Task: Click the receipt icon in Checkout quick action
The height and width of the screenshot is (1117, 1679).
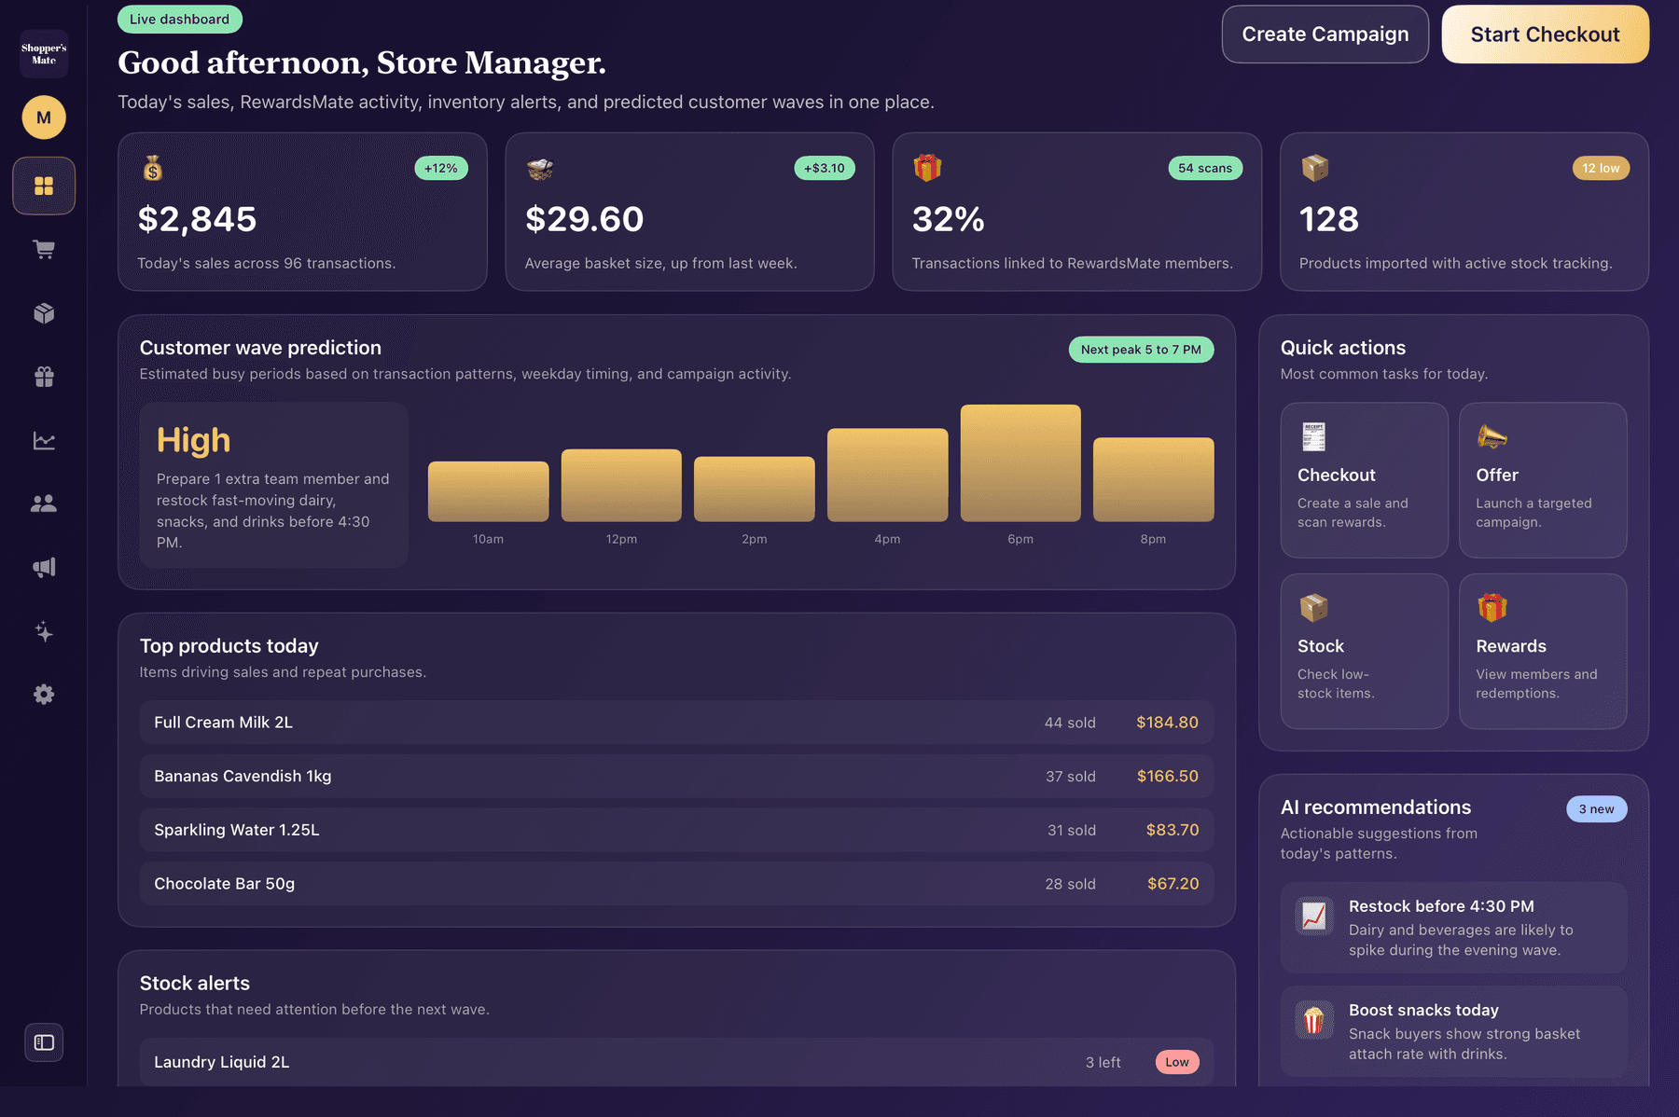Action: [1313, 436]
